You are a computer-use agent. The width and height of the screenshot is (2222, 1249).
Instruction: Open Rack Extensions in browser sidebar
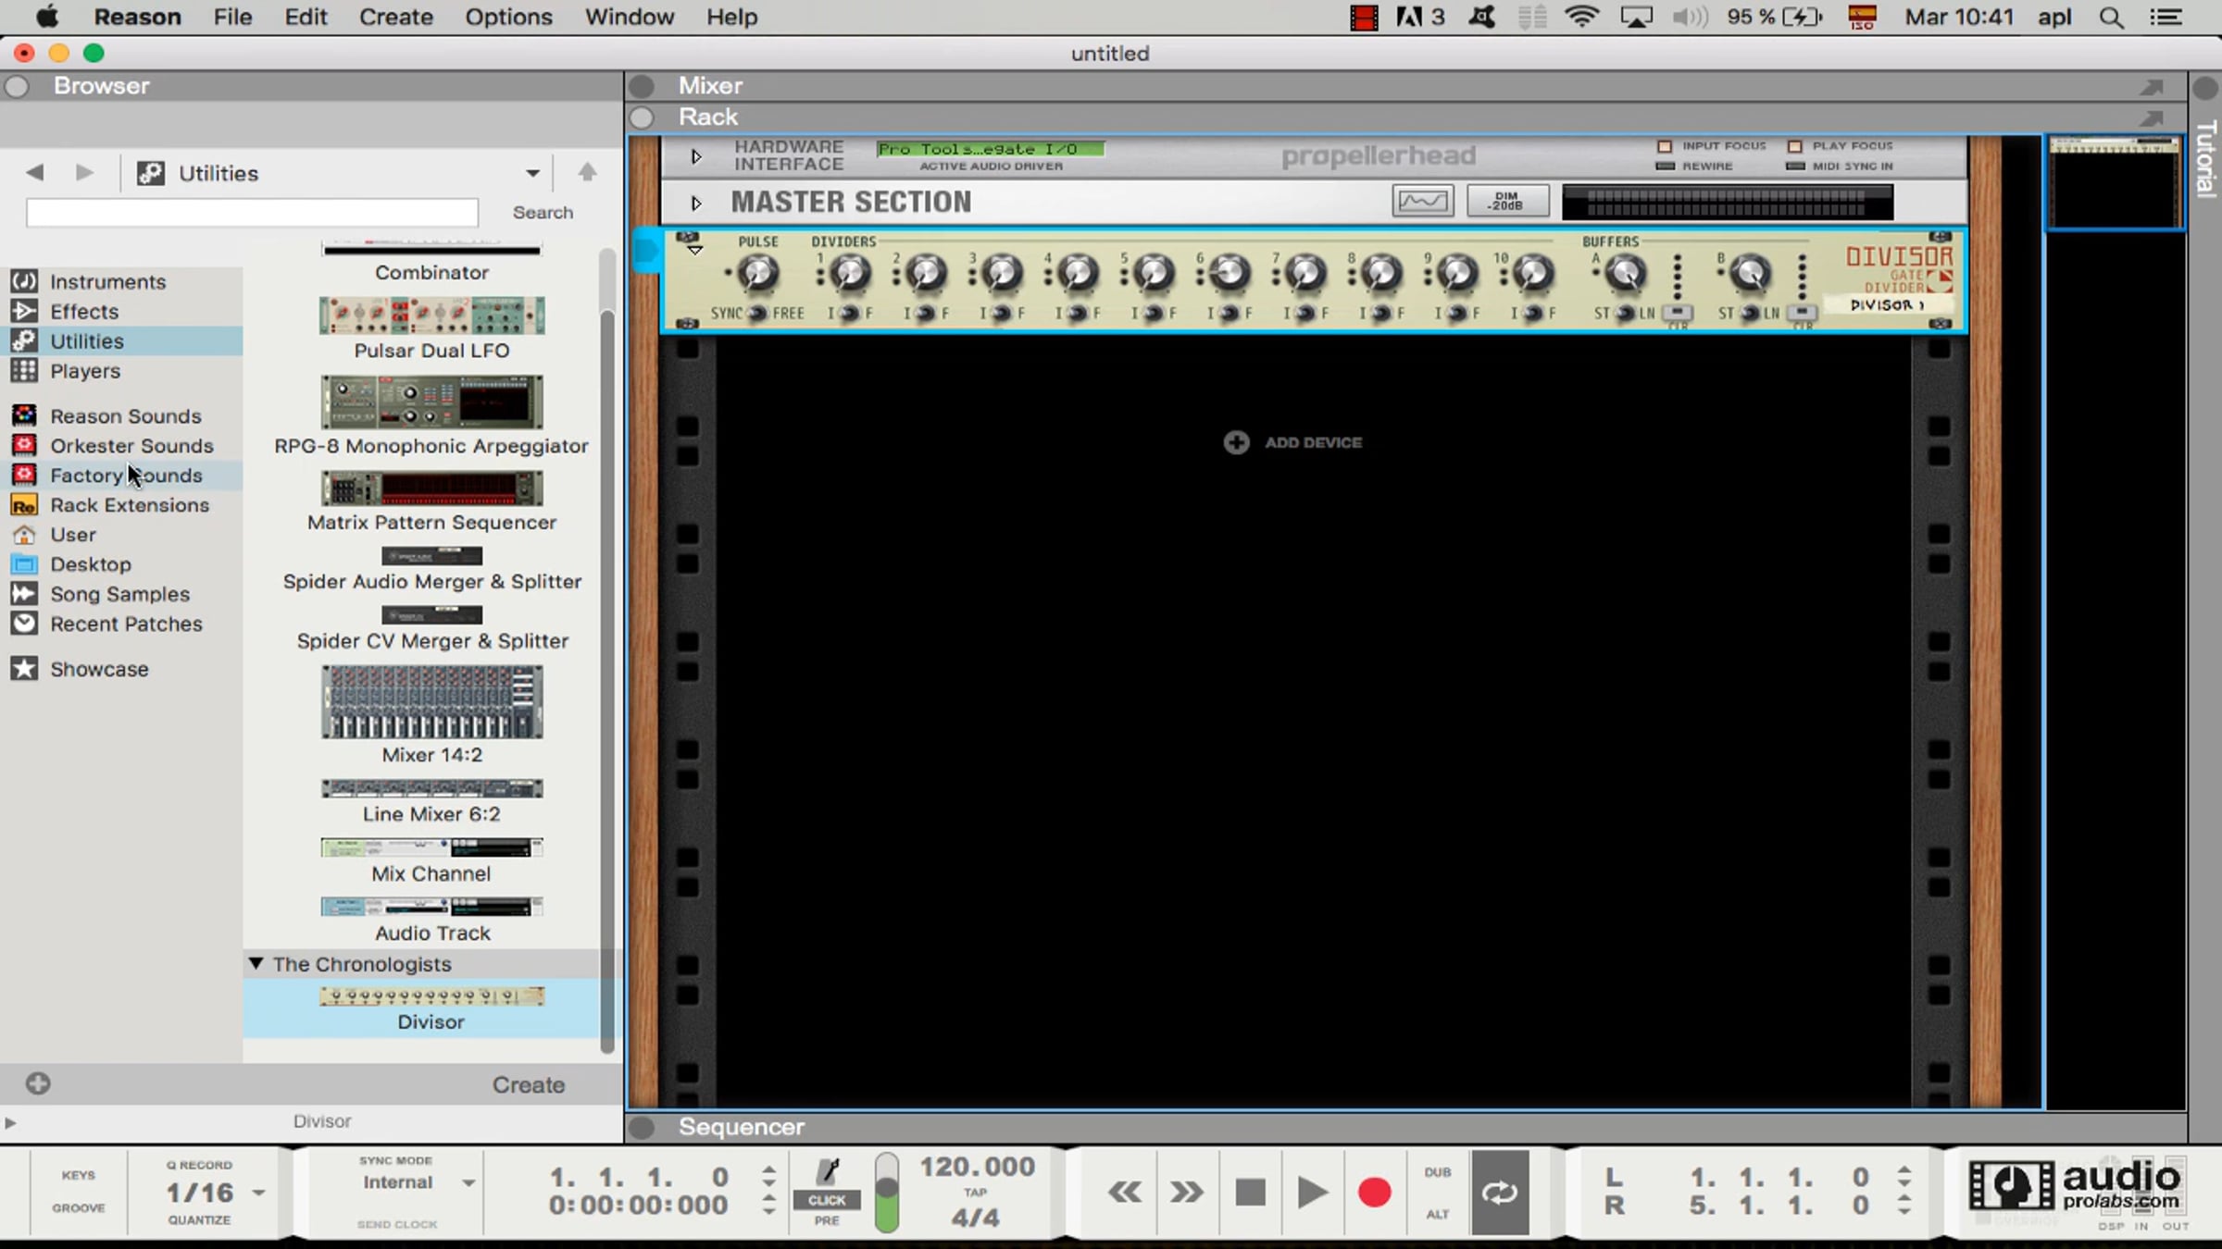[x=129, y=505]
